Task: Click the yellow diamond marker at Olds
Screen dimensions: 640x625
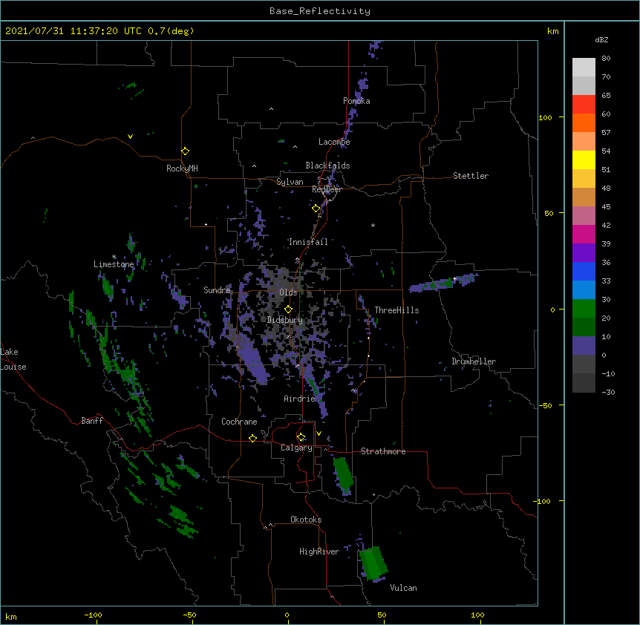Action: tap(288, 310)
